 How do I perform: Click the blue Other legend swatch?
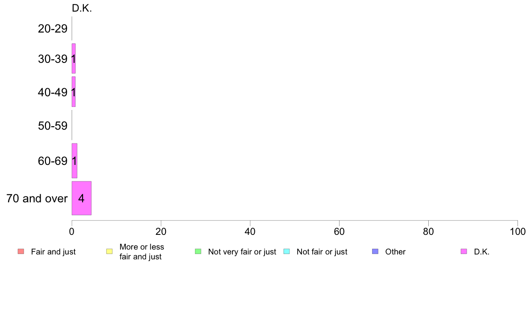[x=375, y=251]
